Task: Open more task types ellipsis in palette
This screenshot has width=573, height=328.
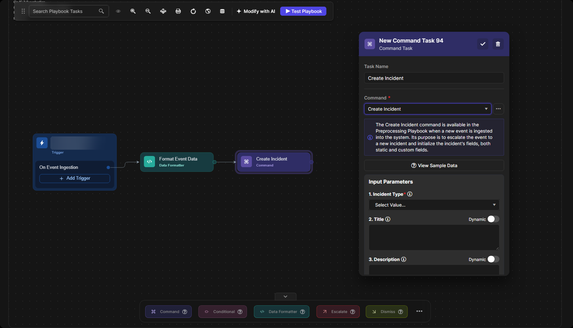Action: 419,311
